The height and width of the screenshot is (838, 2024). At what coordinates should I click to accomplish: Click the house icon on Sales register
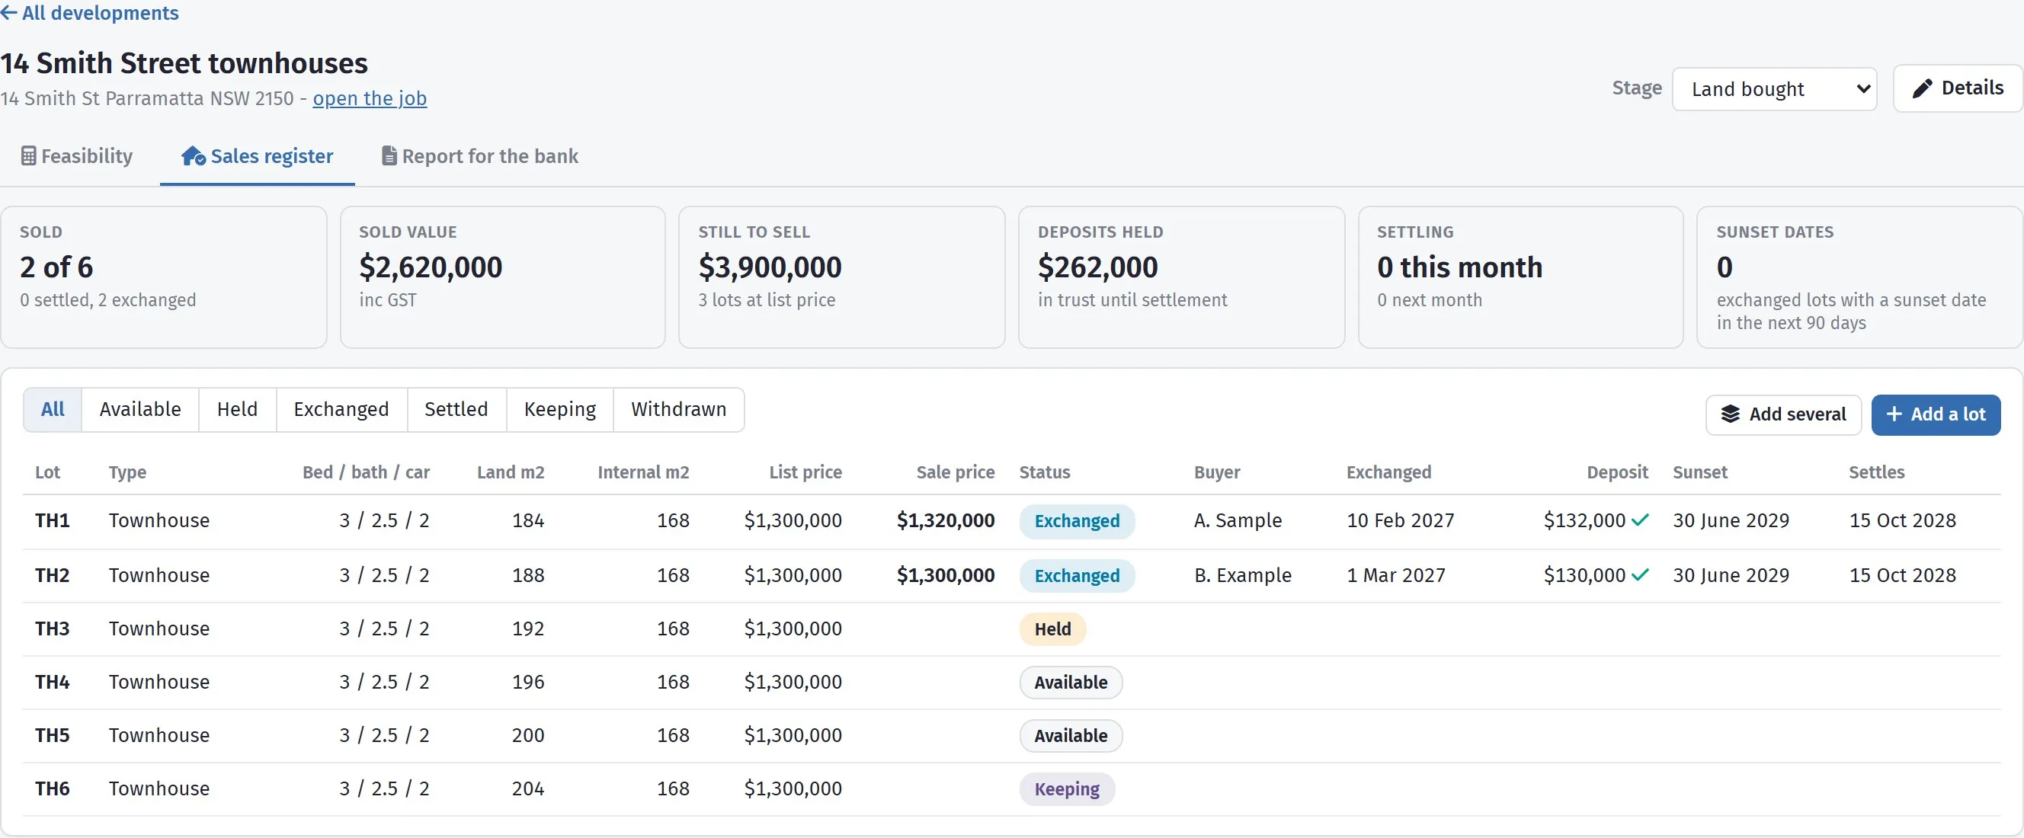click(194, 155)
